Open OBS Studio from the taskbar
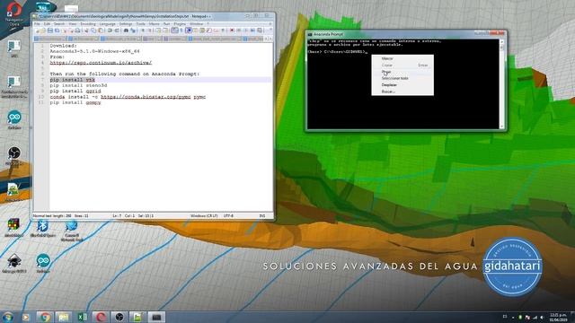 point(119,317)
